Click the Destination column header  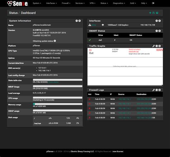[141, 94]
